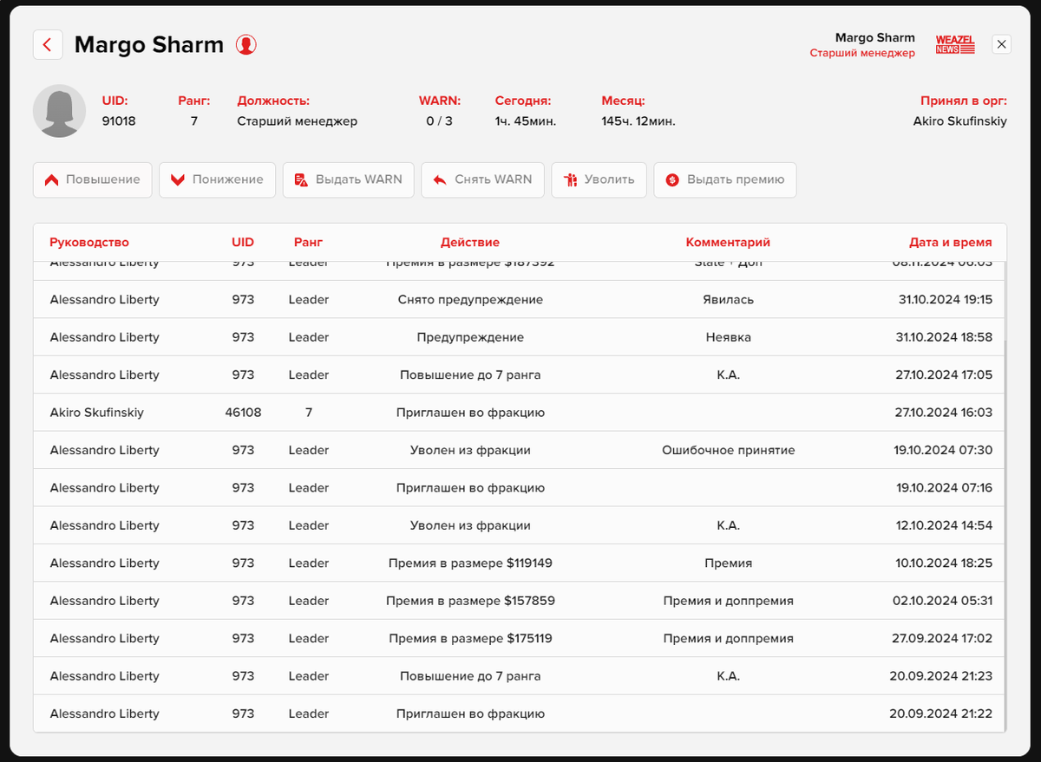
Task: Give a bonus via Выдать премию
Action: [x=725, y=179]
